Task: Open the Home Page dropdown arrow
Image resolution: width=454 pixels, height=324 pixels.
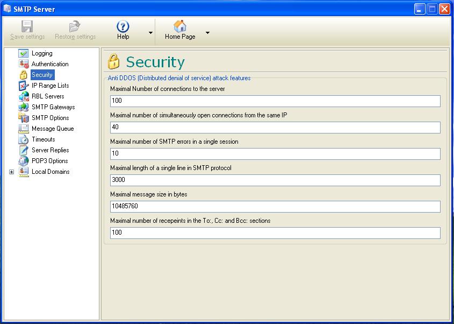Action: tap(207, 33)
